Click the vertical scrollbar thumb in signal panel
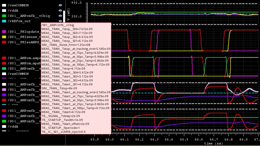 64,16
